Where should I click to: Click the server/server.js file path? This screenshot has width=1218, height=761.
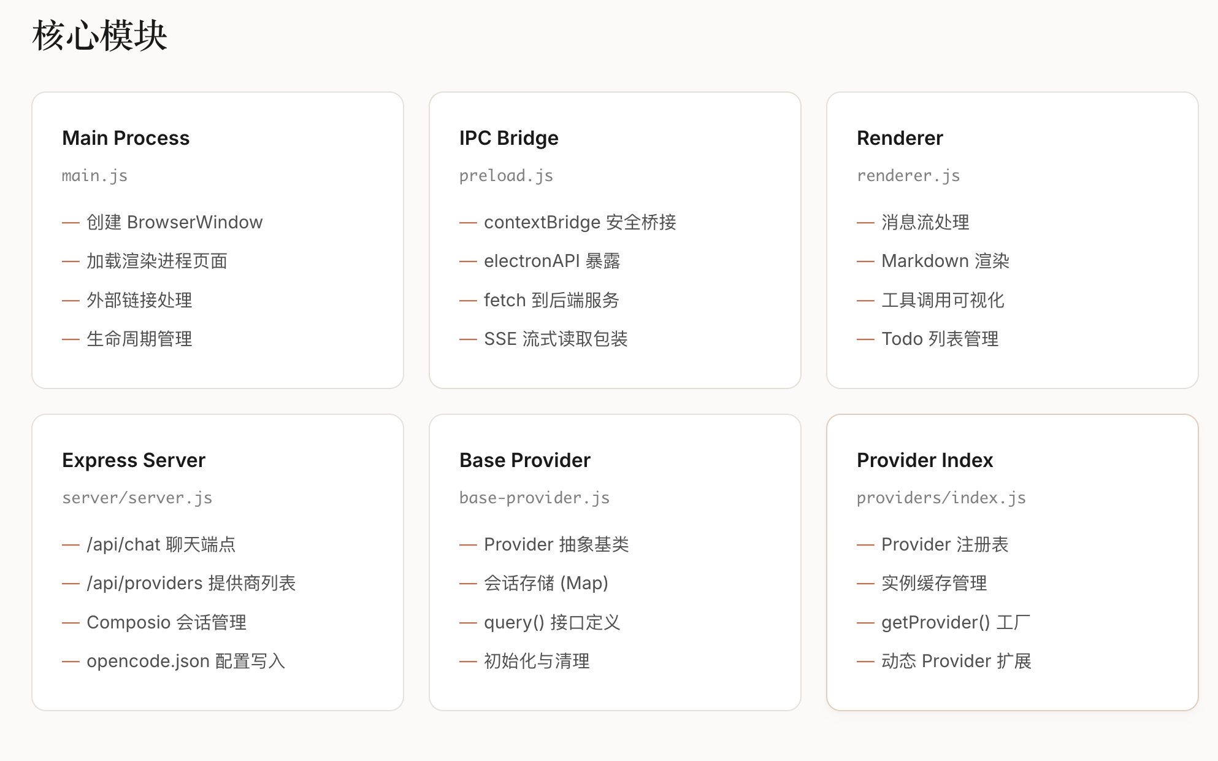point(137,498)
